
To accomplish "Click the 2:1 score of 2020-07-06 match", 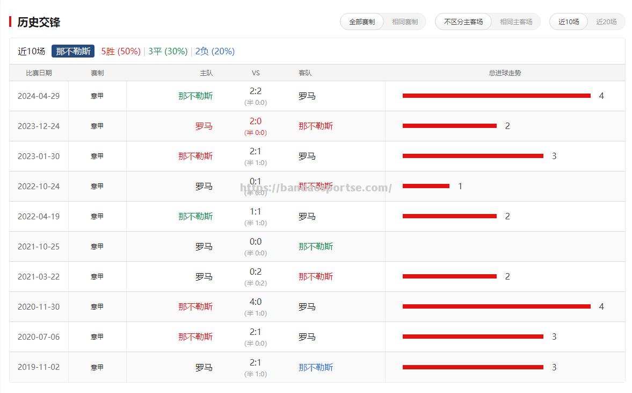I will coord(256,332).
